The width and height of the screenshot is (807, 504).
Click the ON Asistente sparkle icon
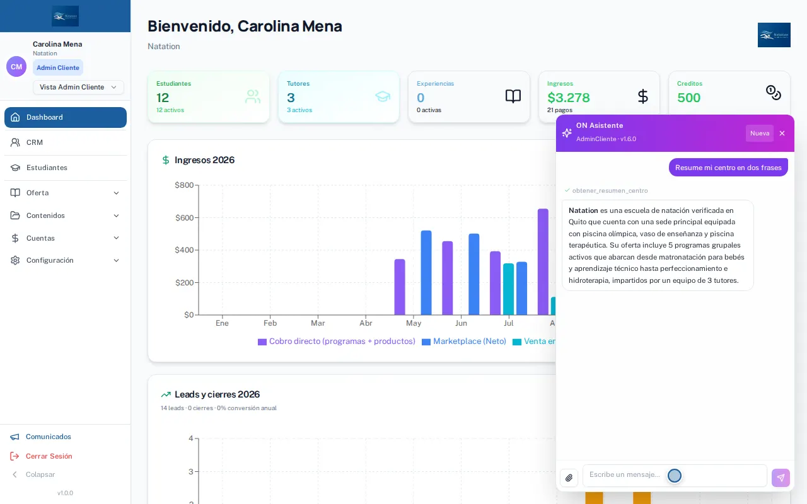click(567, 133)
